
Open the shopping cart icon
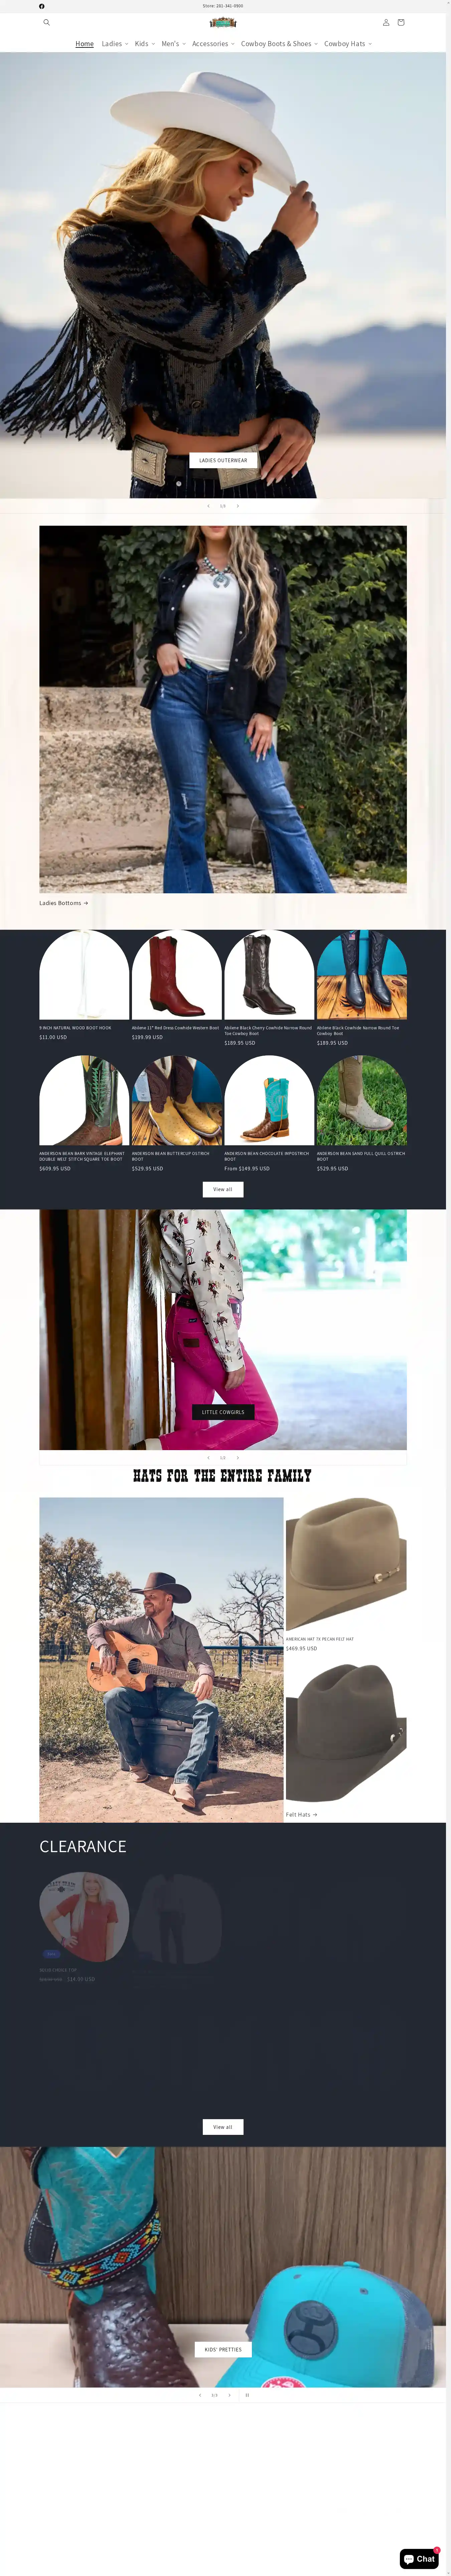[x=401, y=22]
